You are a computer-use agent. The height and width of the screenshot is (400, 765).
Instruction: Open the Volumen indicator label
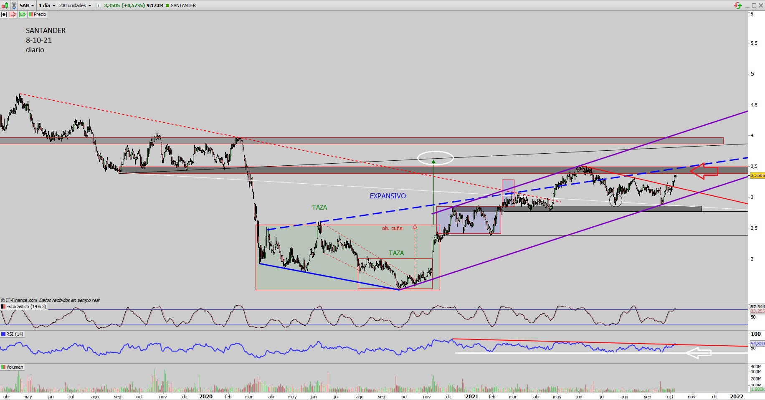tap(13, 367)
